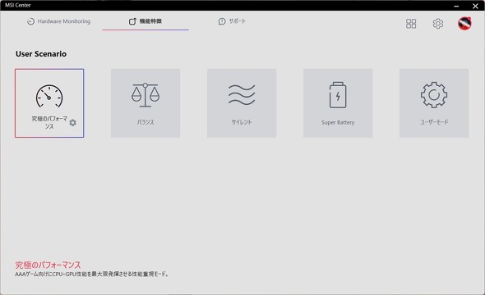Click the AAAゲーム向け description text
The image size is (485, 295).
click(x=92, y=274)
